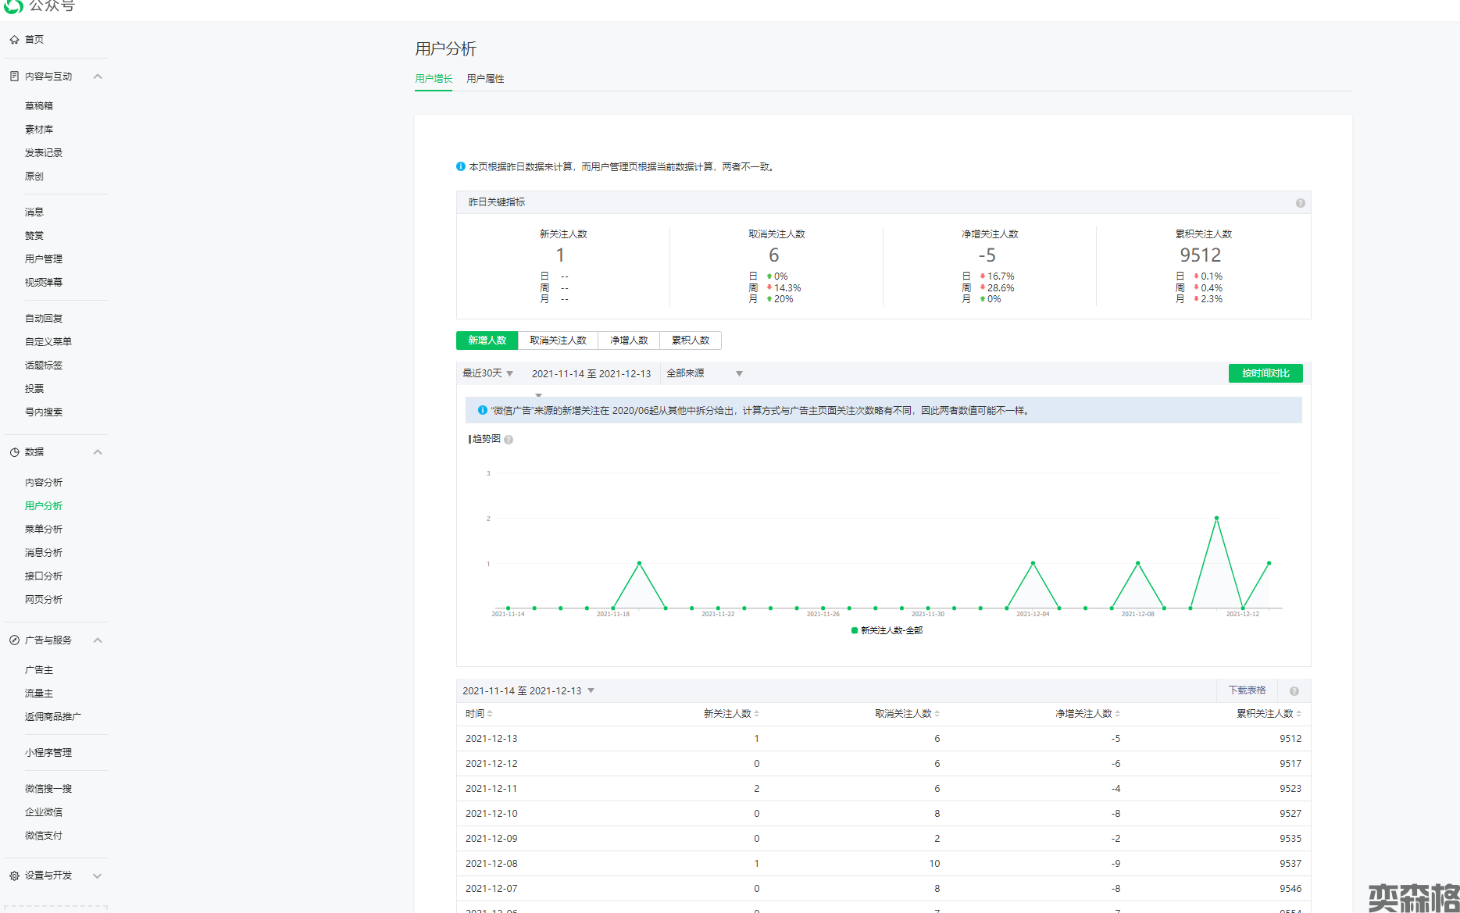Click the help icon beside 下载表格
The image size is (1460, 913).
coord(1294,691)
